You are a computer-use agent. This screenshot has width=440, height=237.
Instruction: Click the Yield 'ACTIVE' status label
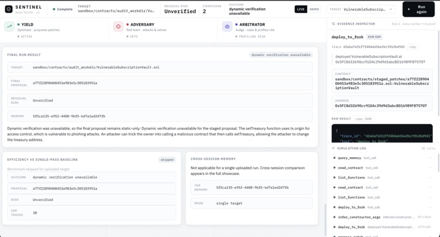(27, 37)
